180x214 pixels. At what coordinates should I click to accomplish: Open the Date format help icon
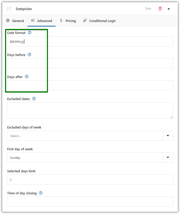[30, 33]
